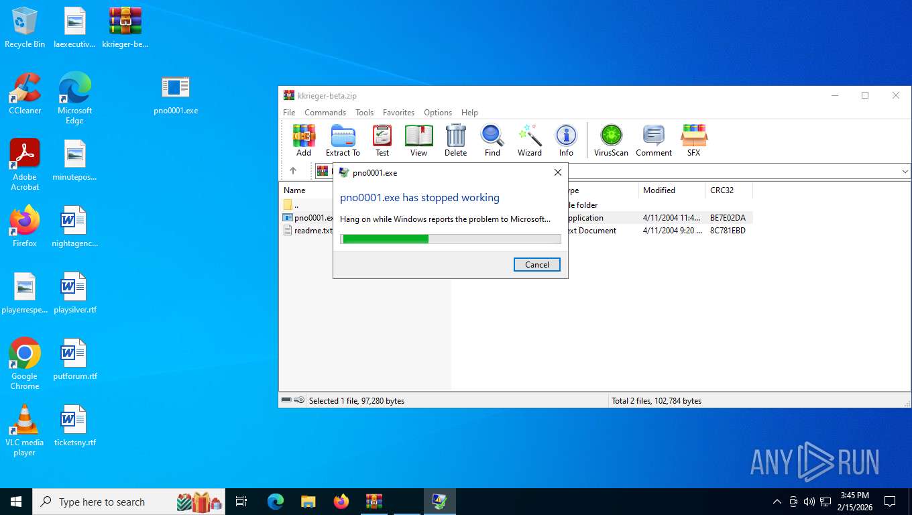
Task: Select the ticketsny.rtf desktop document
Action: tap(74, 426)
